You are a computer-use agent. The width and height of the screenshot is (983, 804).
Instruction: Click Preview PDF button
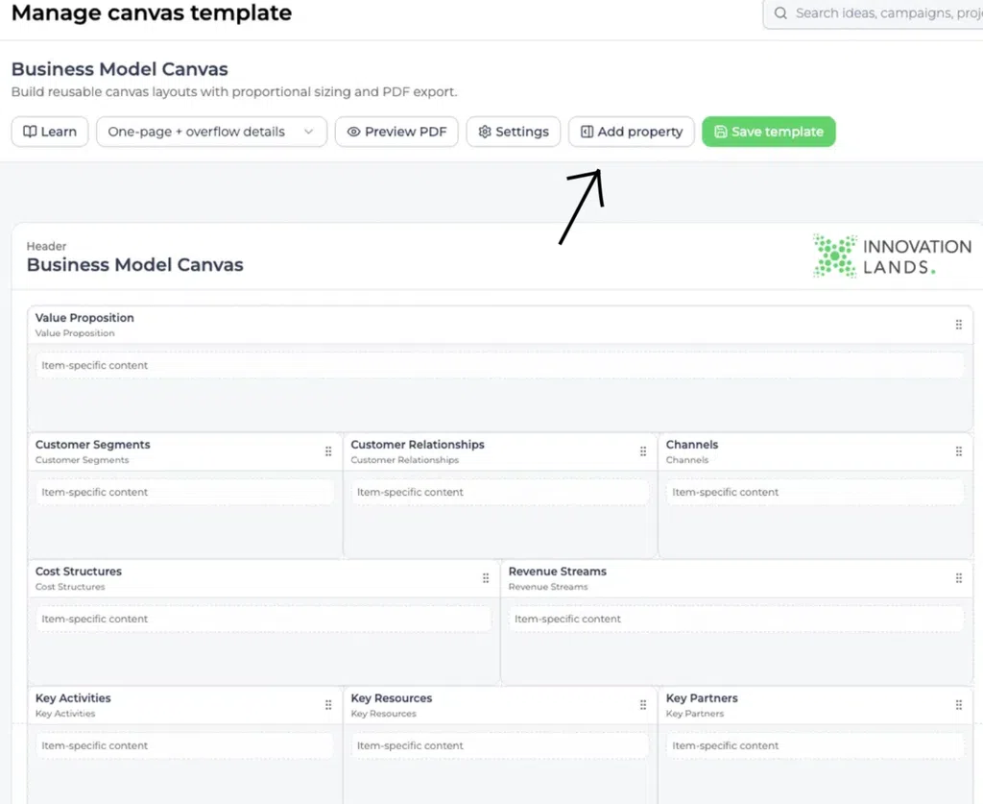click(396, 132)
